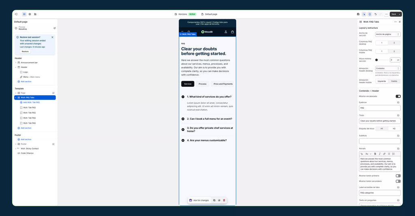Toggle bullet list in Párrafo editor

[x=389, y=154]
